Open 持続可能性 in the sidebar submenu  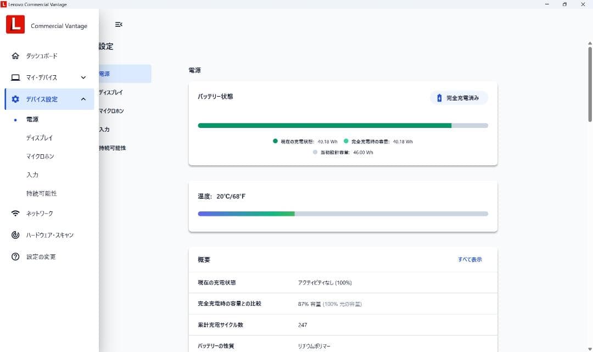click(x=42, y=194)
